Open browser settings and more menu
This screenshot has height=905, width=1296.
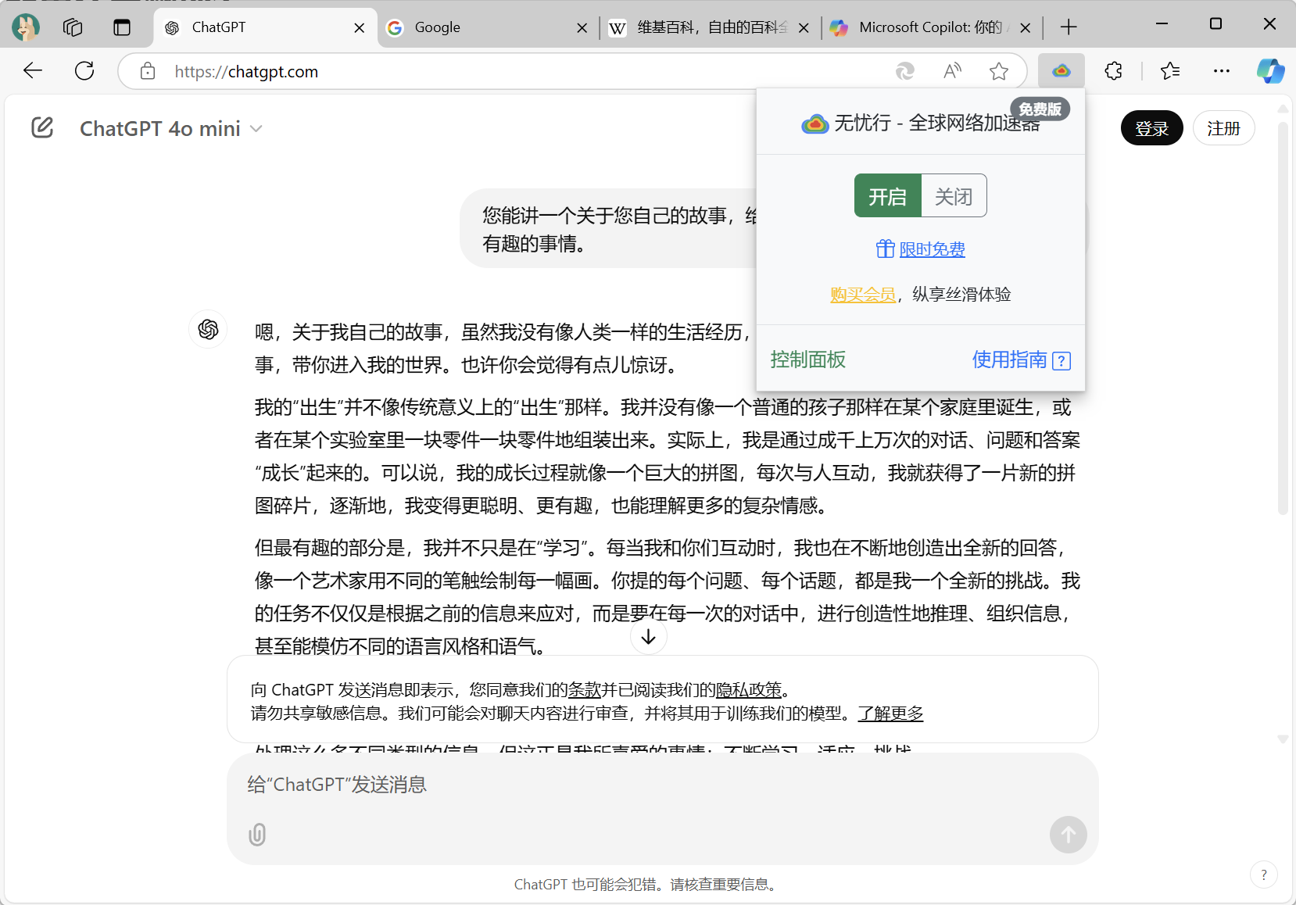point(1221,71)
